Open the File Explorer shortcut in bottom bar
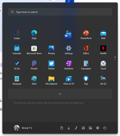The height and width of the screenshot is (136, 120). pyautogui.click(x=90, y=128)
